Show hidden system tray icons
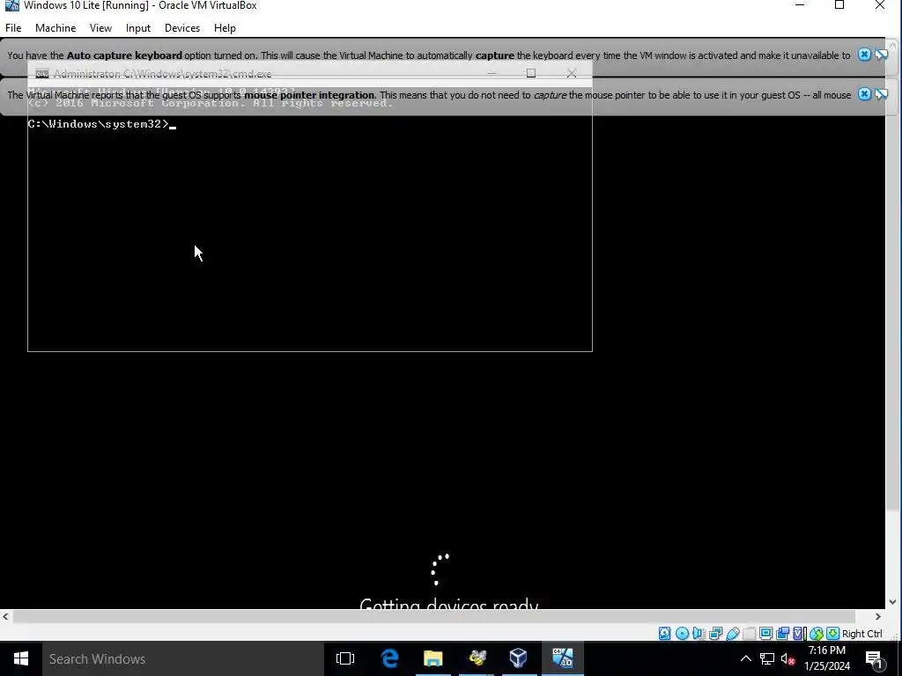902x676 pixels. 745,658
